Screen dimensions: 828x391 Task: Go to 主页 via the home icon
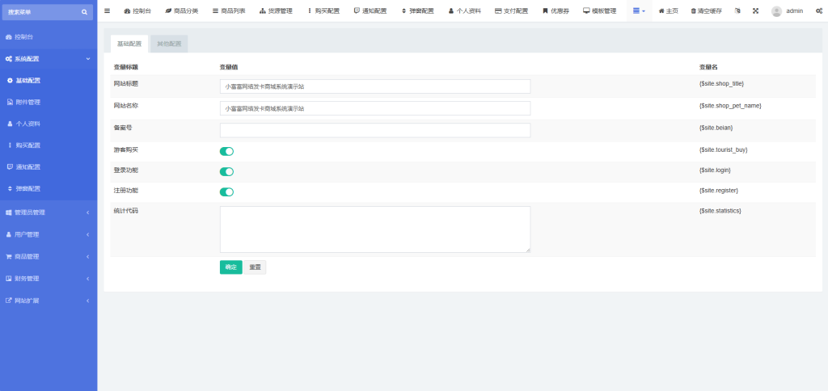pyautogui.click(x=662, y=11)
